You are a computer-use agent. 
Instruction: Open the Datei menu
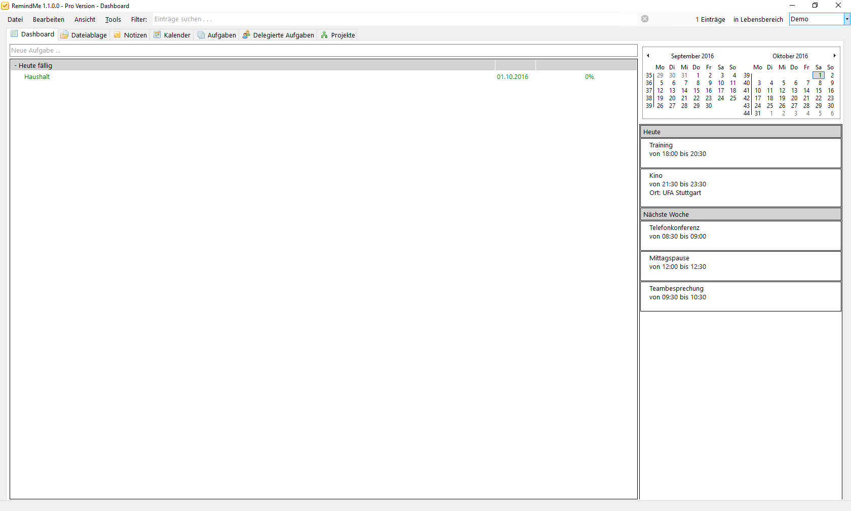(15, 19)
